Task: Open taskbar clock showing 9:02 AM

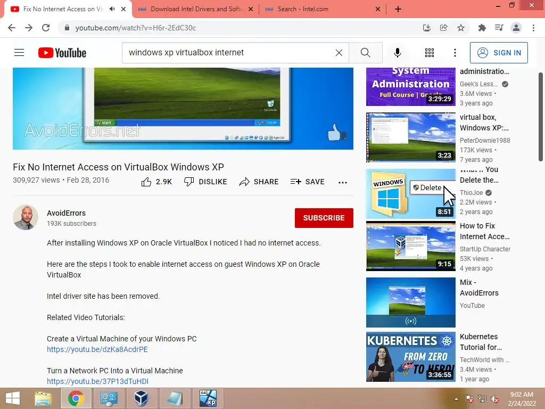Action: 522,399
